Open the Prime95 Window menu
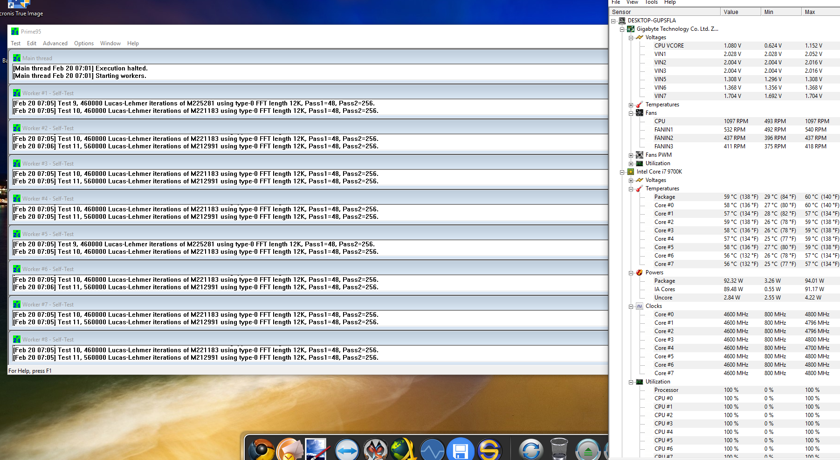This screenshot has width=840, height=460. pos(110,43)
